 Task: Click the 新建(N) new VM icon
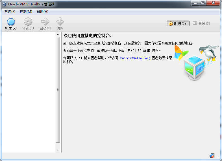(11, 22)
